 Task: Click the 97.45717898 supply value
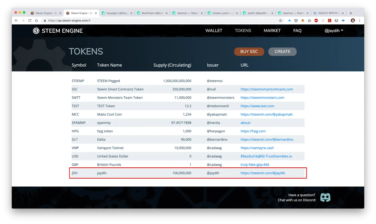181,123
